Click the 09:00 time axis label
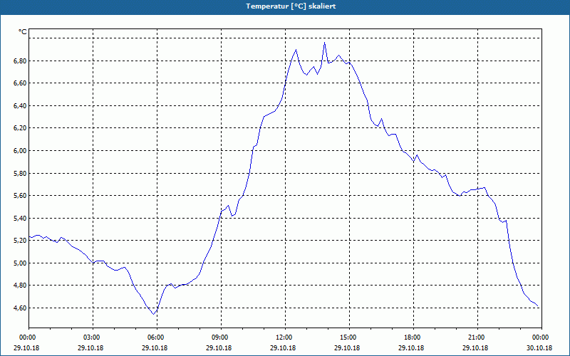The width and height of the screenshot is (570, 356). point(221,337)
